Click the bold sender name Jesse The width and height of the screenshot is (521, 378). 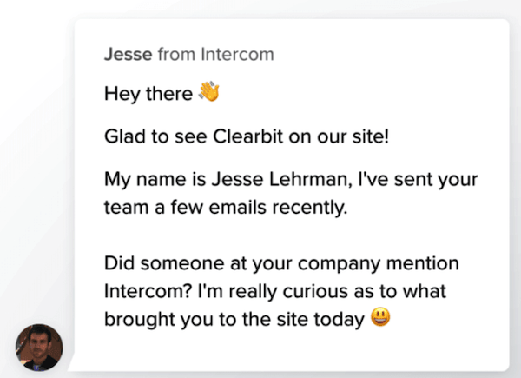pyautogui.click(x=129, y=54)
